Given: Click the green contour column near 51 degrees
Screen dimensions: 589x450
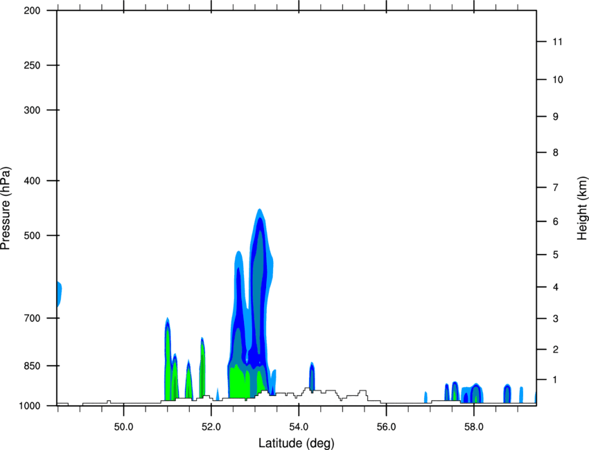Looking at the screenshot, I should [x=168, y=360].
